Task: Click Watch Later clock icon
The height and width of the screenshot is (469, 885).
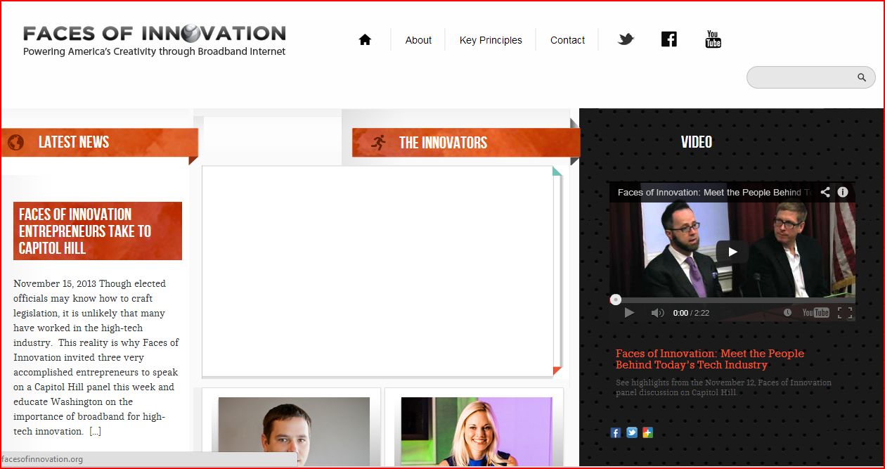Action: [787, 313]
